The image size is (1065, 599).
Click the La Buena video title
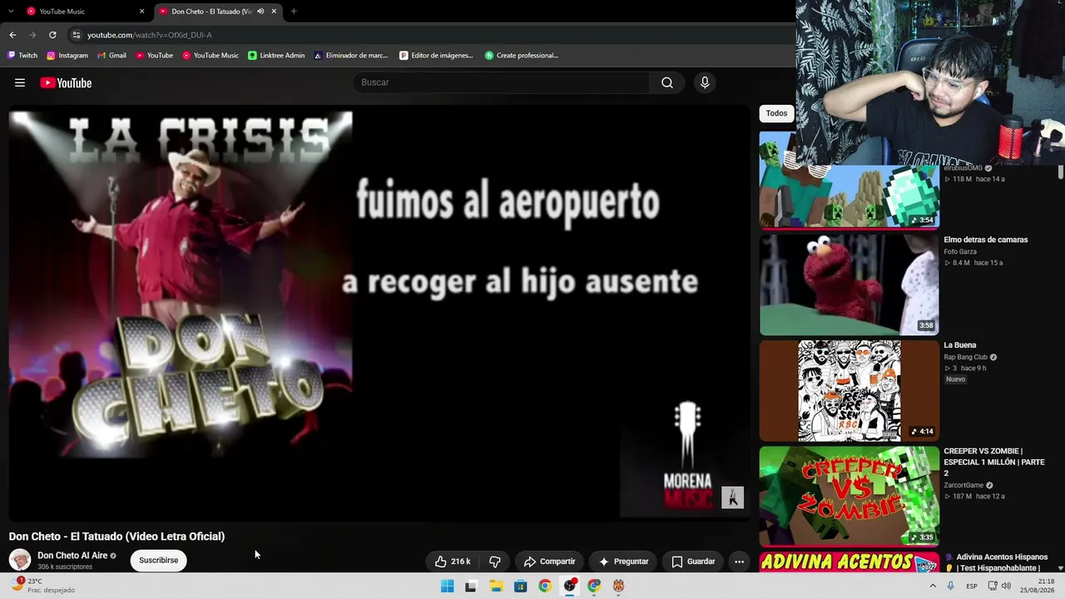(x=960, y=345)
